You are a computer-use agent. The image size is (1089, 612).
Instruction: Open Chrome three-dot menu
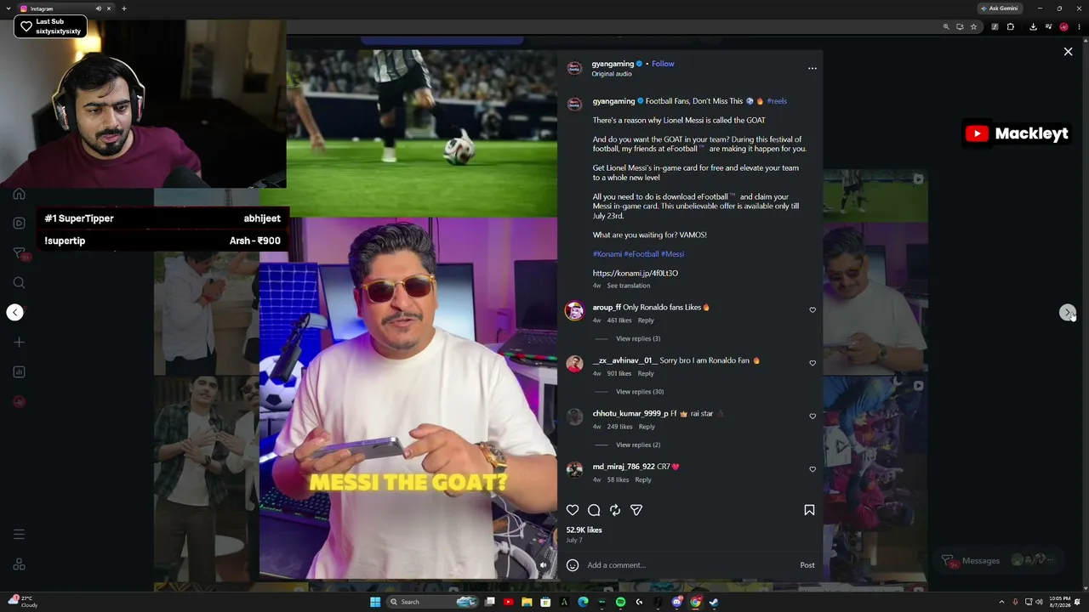pyautogui.click(x=1079, y=26)
